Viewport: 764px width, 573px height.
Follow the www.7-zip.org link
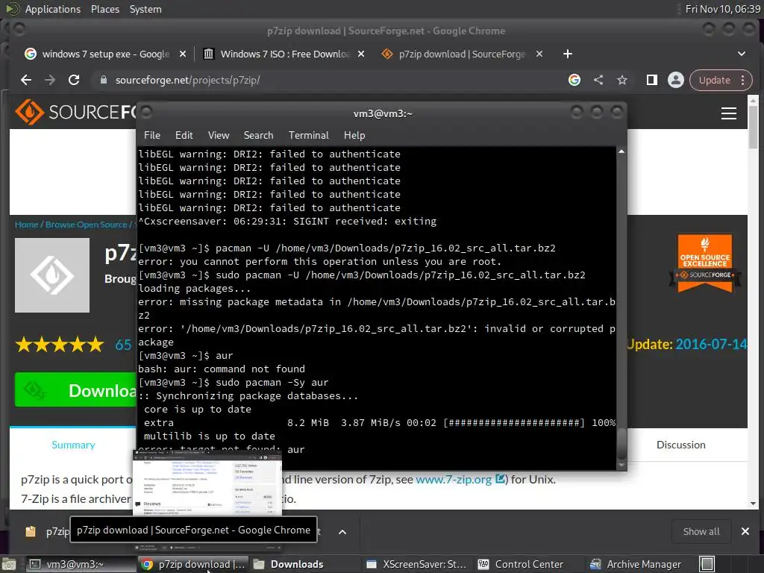click(x=454, y=480)
